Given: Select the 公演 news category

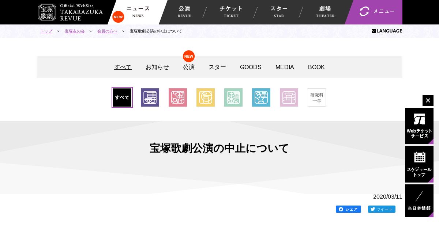Looking at the screenshot, I should coord(189,67).
